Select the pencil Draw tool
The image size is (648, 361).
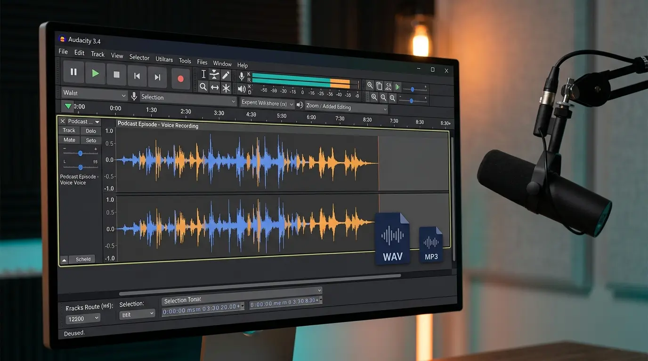click(226, 75)
